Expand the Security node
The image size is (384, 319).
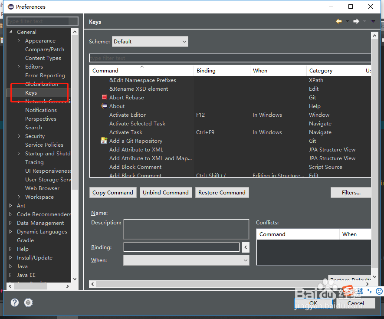tap(19, 136)
